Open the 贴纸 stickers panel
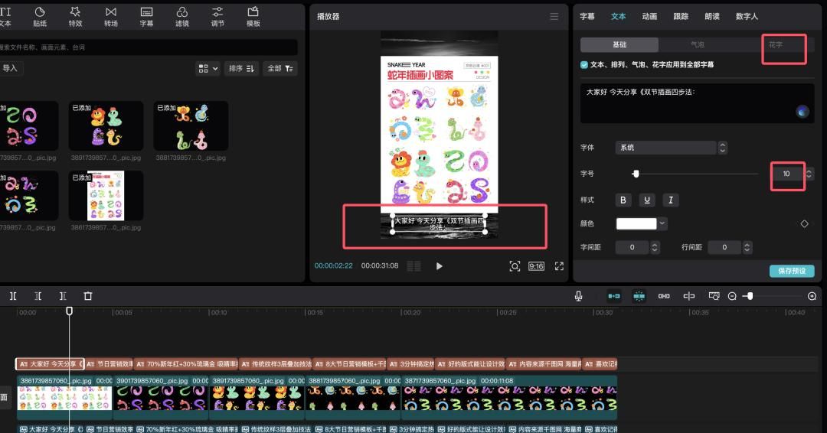The height and width of the screenshot is (433, 827). coord(40,16)
